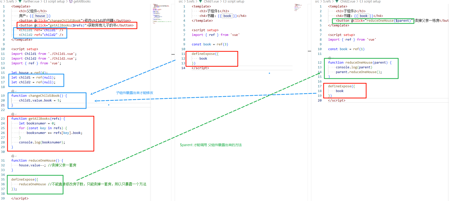Viewport: 449px width, 201px height.
Task: Click the Vue icon beside Child1.vue breadcrumb
Action: [x=201, y=1]
